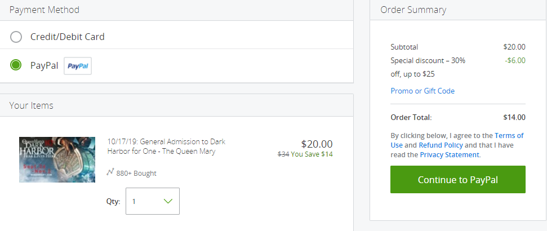Screen dimensions: 547x231
Task: Click the Your Items section header
Action: pos(32,105)
